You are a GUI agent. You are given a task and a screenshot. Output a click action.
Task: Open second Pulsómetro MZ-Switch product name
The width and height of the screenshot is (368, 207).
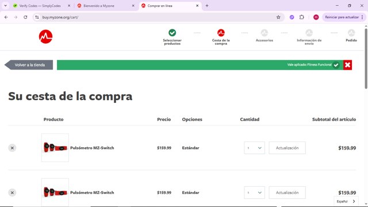(92, 193)
